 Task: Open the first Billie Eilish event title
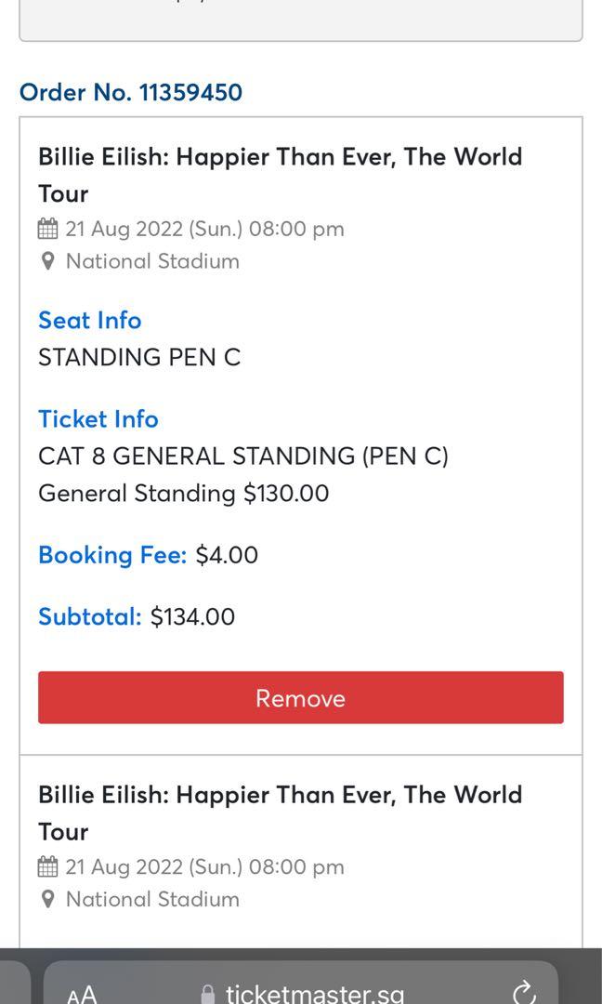click(x=279, y=177)
